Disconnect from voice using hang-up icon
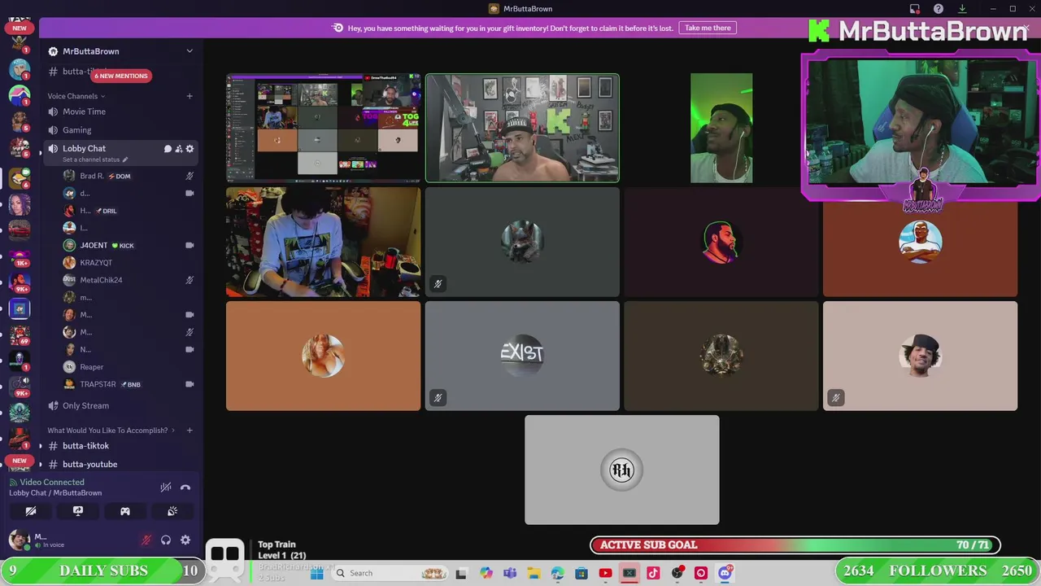The width and height of the screenshot is (1041, 586). [185, 488]
